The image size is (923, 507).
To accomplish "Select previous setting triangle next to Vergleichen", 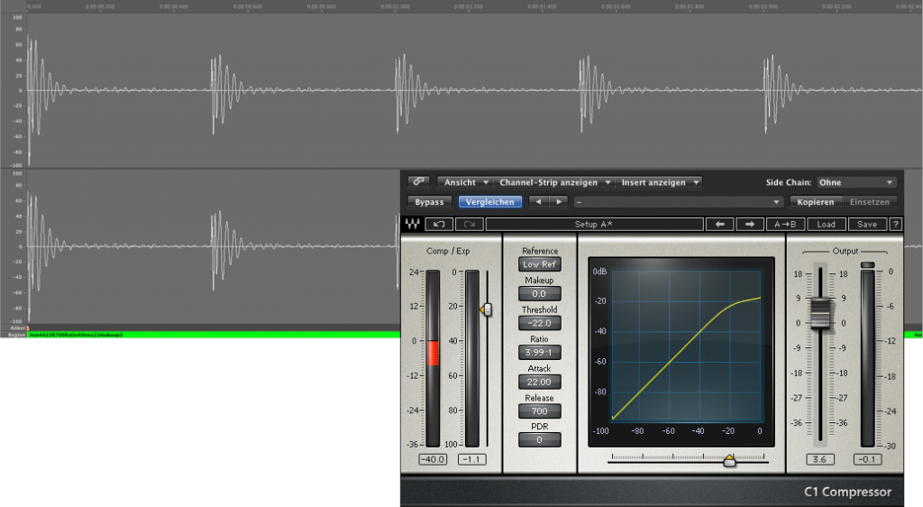I will click(538, 201).
